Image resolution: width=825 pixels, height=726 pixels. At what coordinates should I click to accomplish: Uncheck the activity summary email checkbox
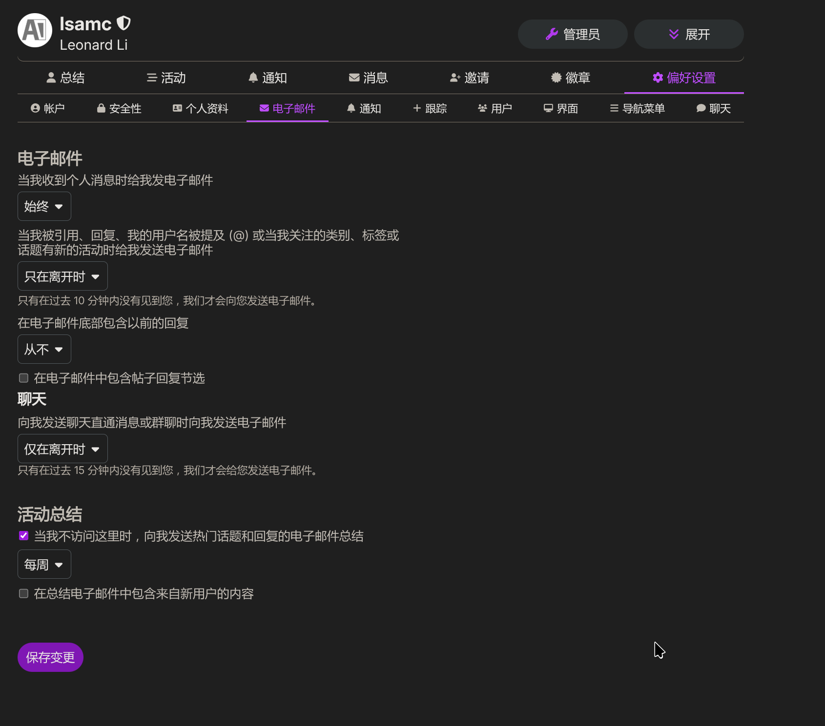click(23, 536)
